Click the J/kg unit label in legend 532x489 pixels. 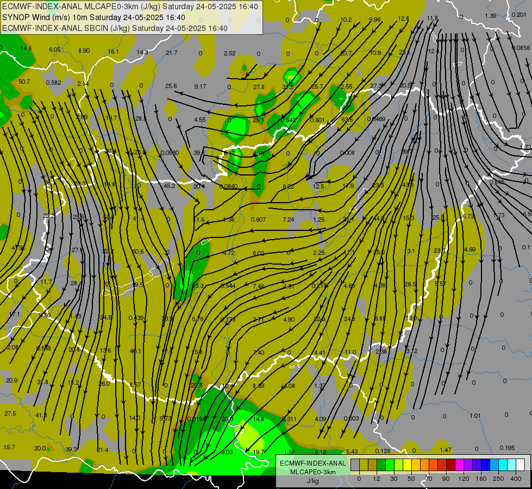pyautogui.click(x=312, y=480)
